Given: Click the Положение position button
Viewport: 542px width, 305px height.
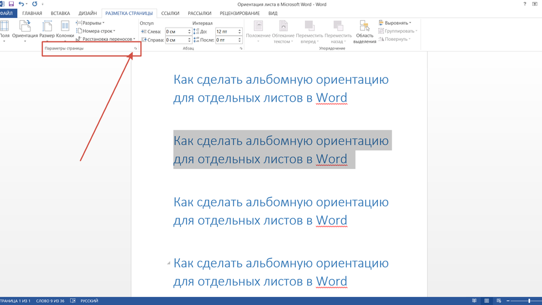Looking at the screenshot, I should (258, 32).
